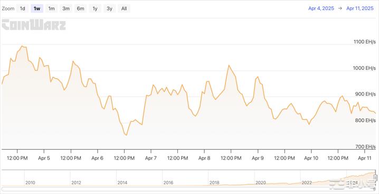
Task: Jump to 2018 in the navigator timeline
Action: pyautogui.click(x=214, y=182)
